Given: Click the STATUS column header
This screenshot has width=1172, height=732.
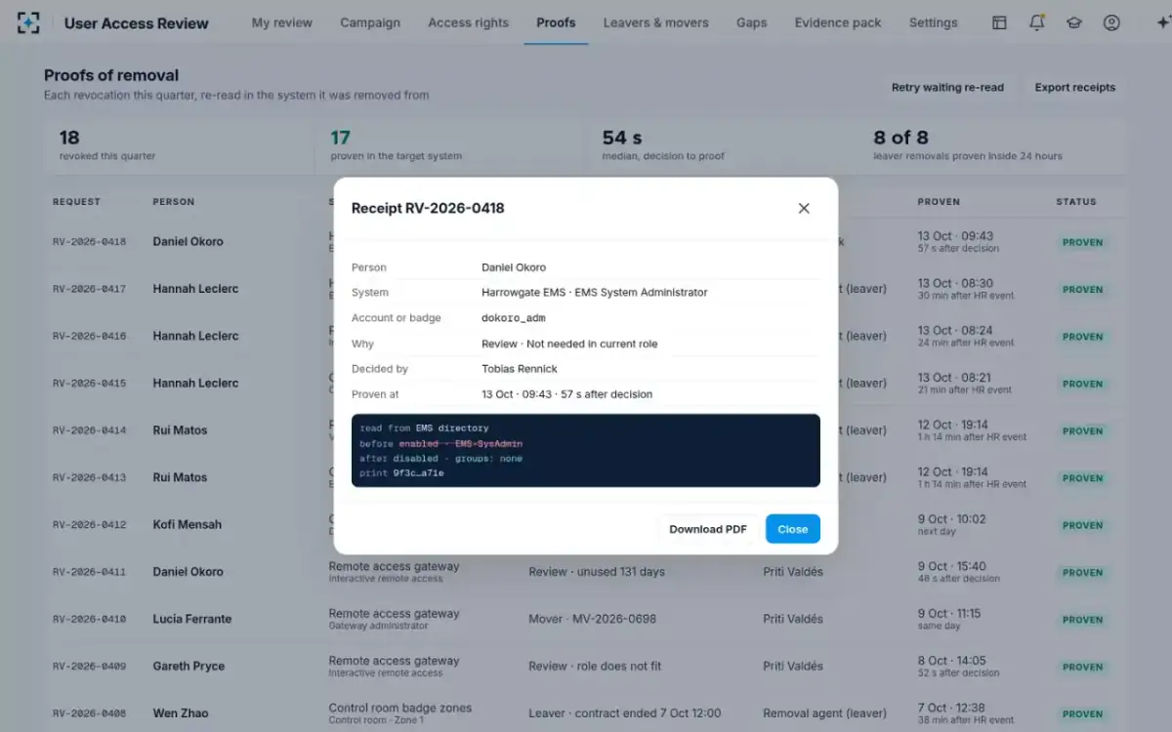Looking at the screenshot, I should 1076,202.
